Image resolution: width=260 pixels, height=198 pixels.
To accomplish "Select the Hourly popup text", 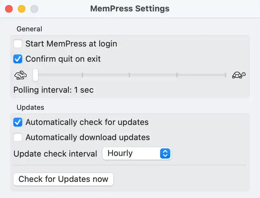I will 120,153.
